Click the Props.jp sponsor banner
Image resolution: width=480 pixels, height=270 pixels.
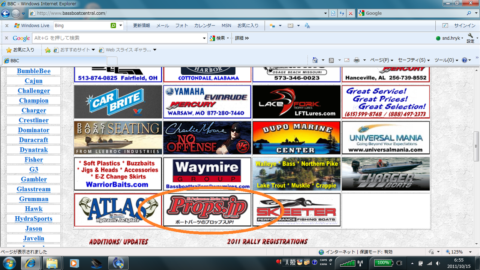[207, 210]
